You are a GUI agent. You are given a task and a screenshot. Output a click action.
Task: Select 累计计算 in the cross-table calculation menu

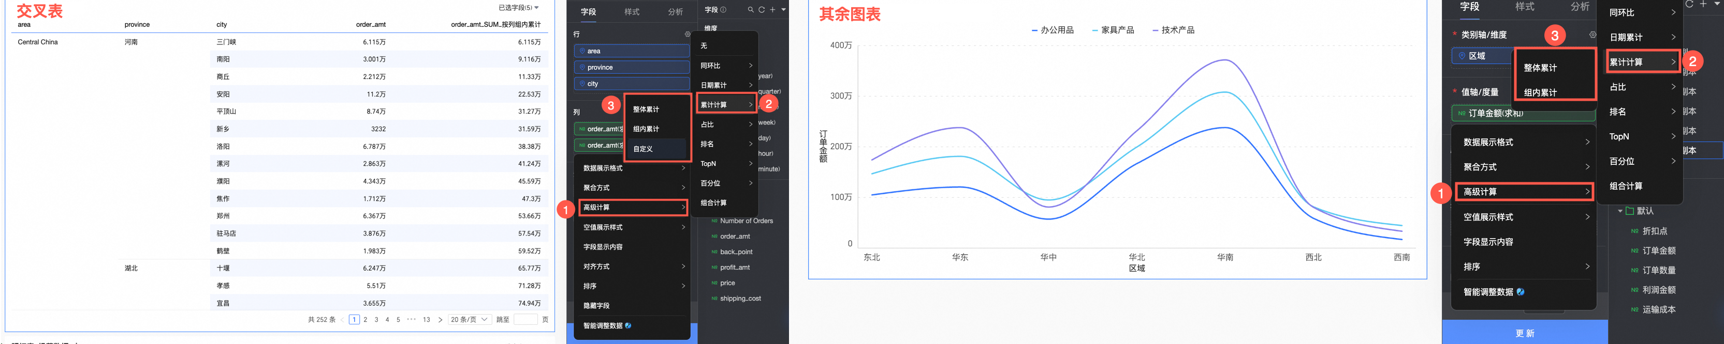pyautogui.click(x=727, y=105)
